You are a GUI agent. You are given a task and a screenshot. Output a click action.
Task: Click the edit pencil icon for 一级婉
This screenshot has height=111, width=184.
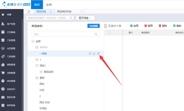pos(94,53)
